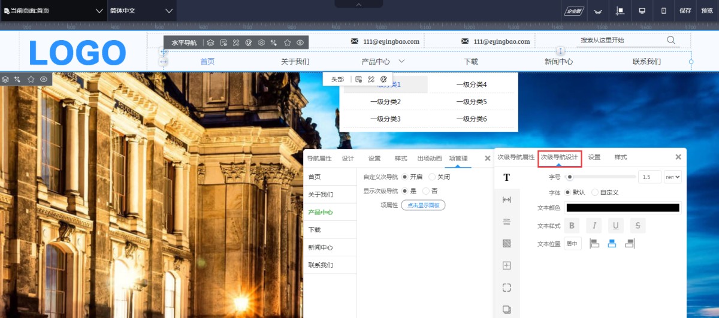Click mobile view icon in top bar
Screen dimensions: 719x318
(x=663, y=11)
